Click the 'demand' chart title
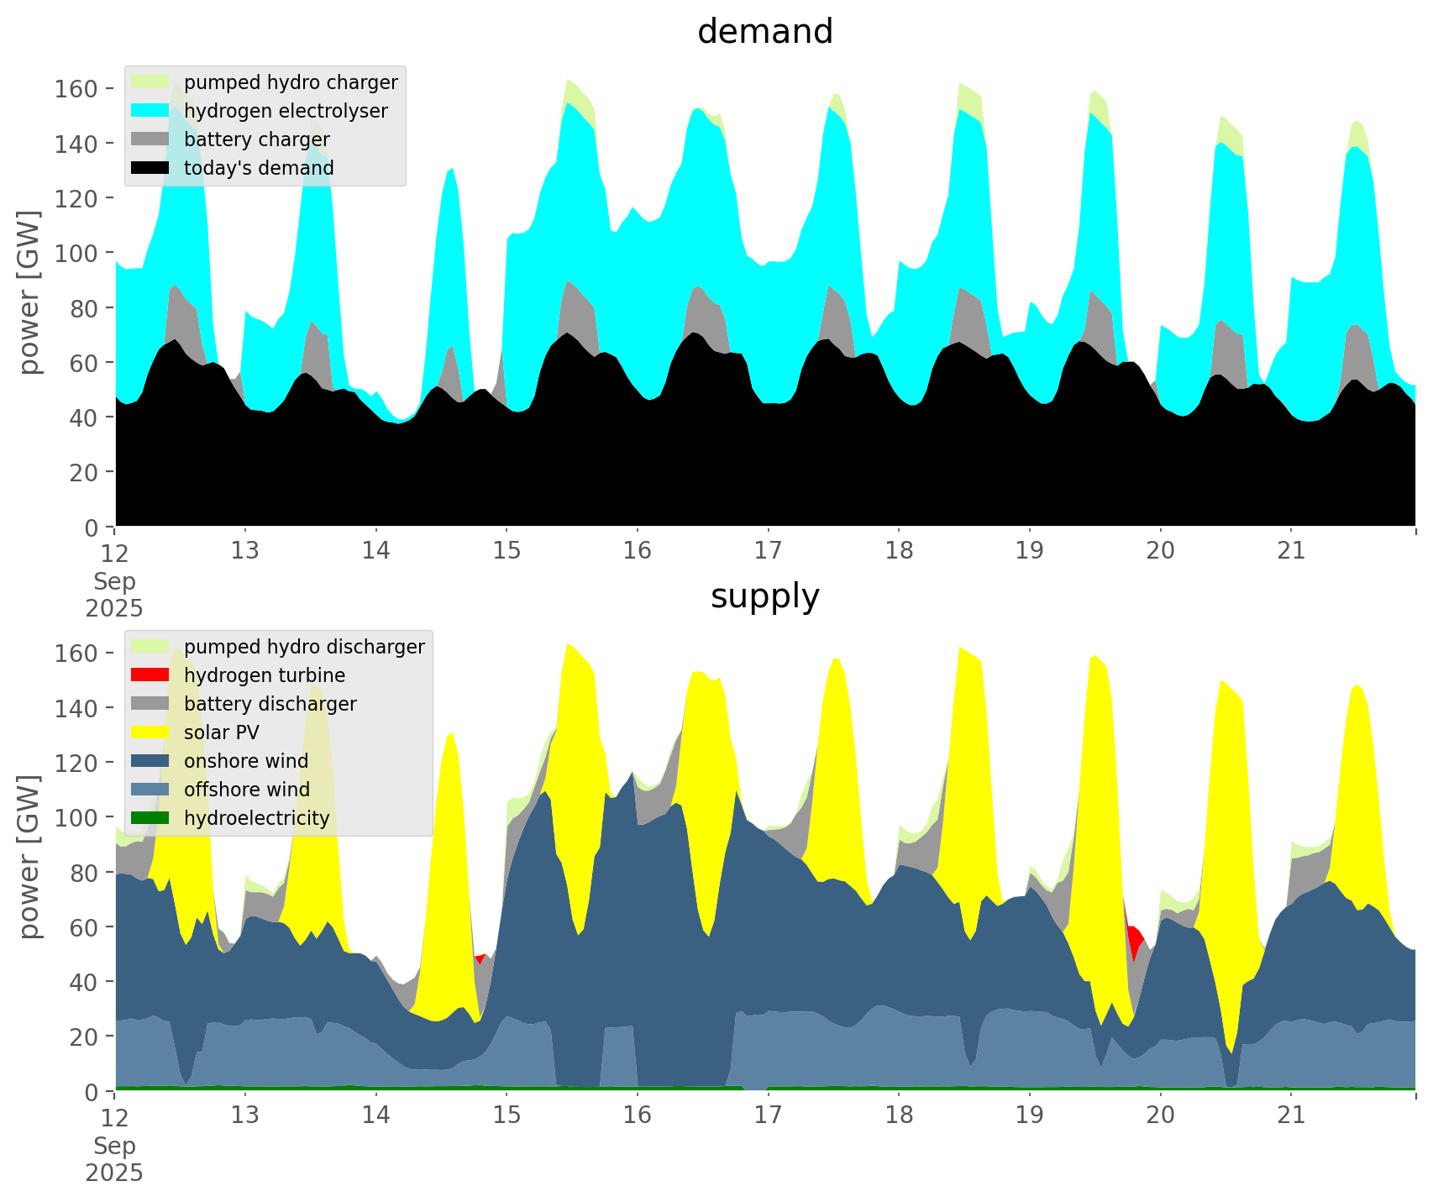The height and width of the screenshot is (1202, 1433). [x=764, y=32]
